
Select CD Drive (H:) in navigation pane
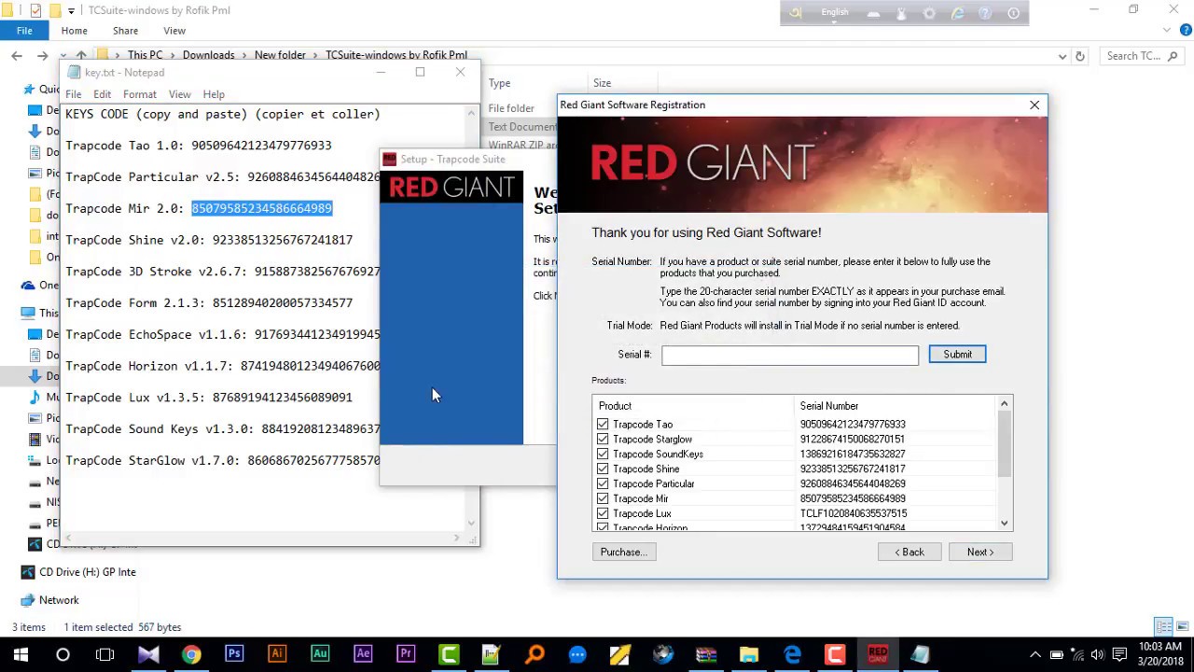click(87, 572)
